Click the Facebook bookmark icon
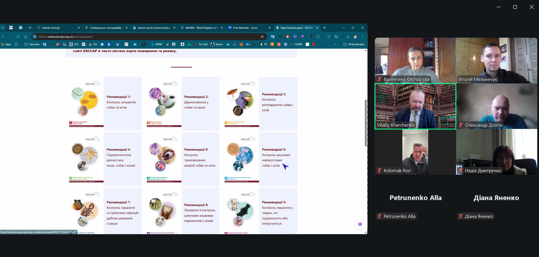The image size is (539, 257). pos(109,44)
